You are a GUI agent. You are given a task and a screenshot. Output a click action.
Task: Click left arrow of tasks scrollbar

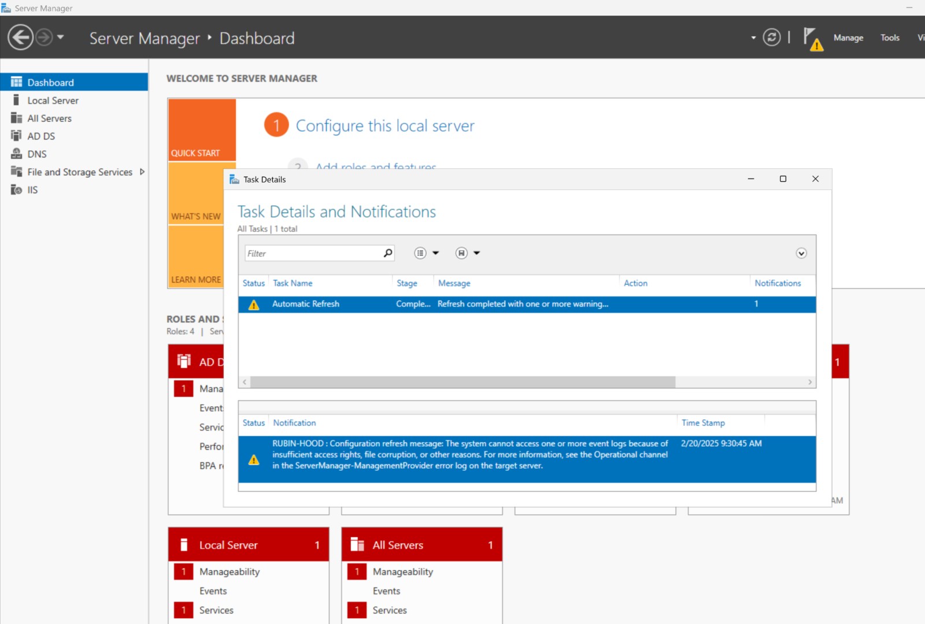[x=245, y=382]
